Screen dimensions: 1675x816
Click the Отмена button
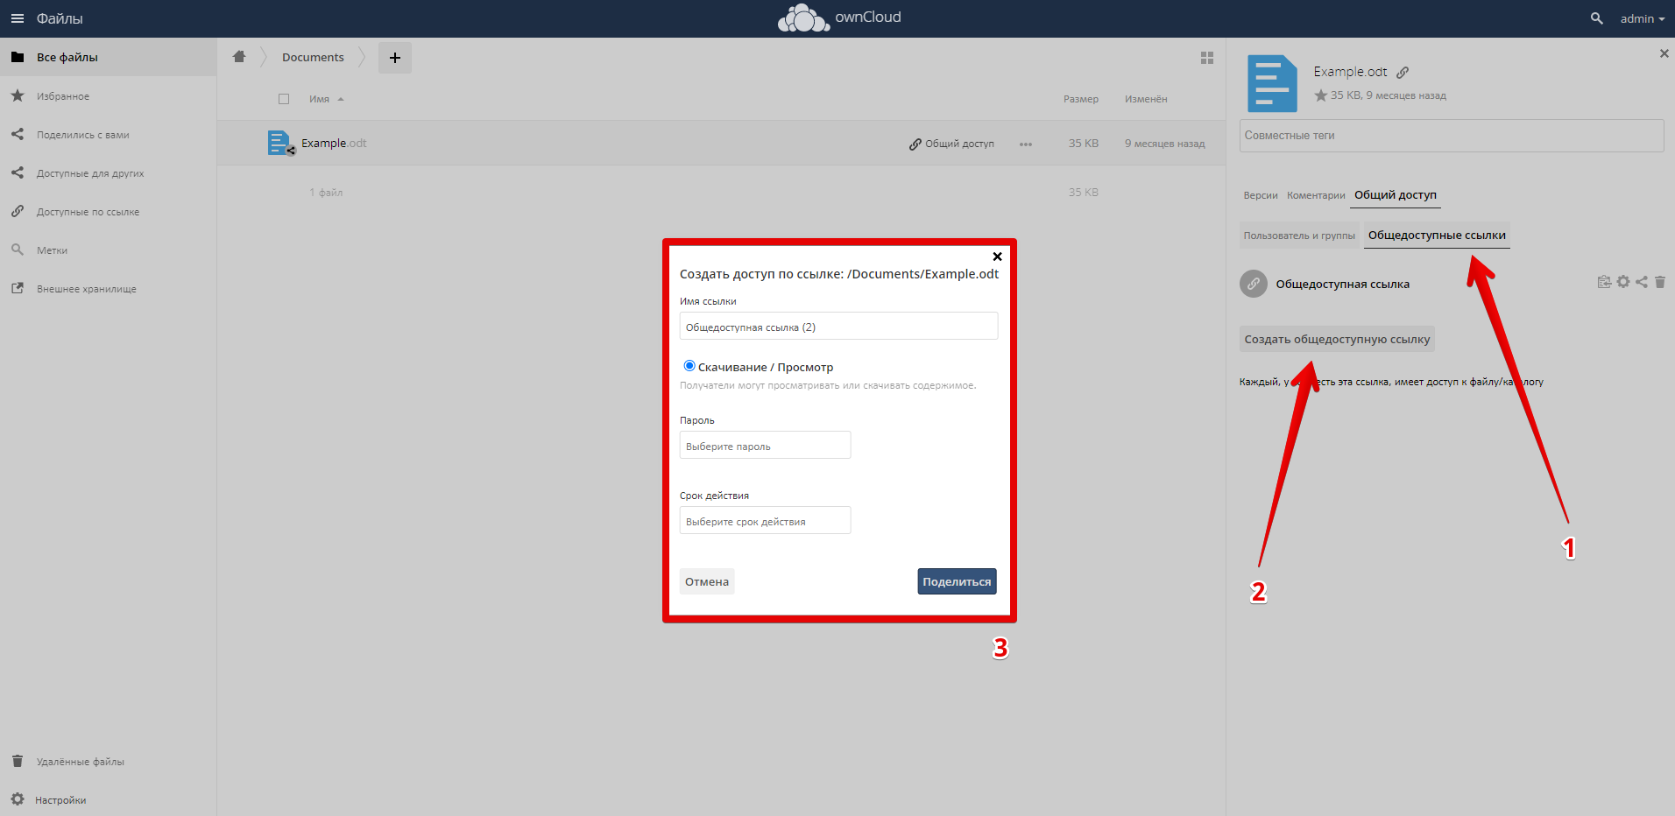[707, 581]
